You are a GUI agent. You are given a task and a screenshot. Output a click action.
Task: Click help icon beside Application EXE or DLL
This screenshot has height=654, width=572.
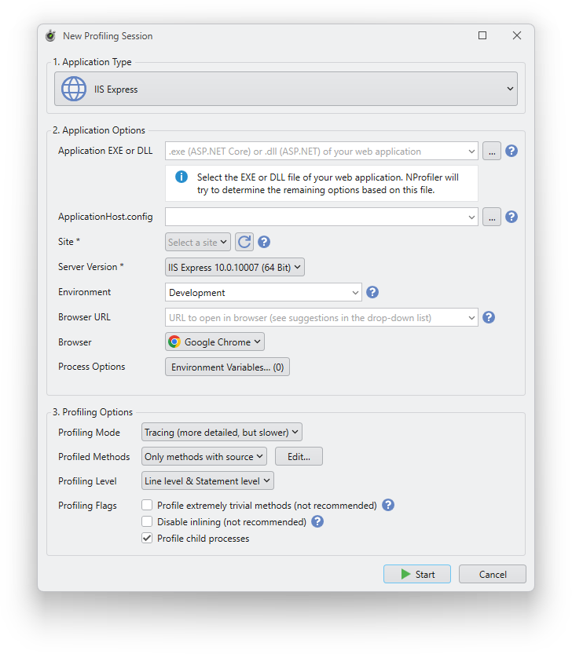511,151
